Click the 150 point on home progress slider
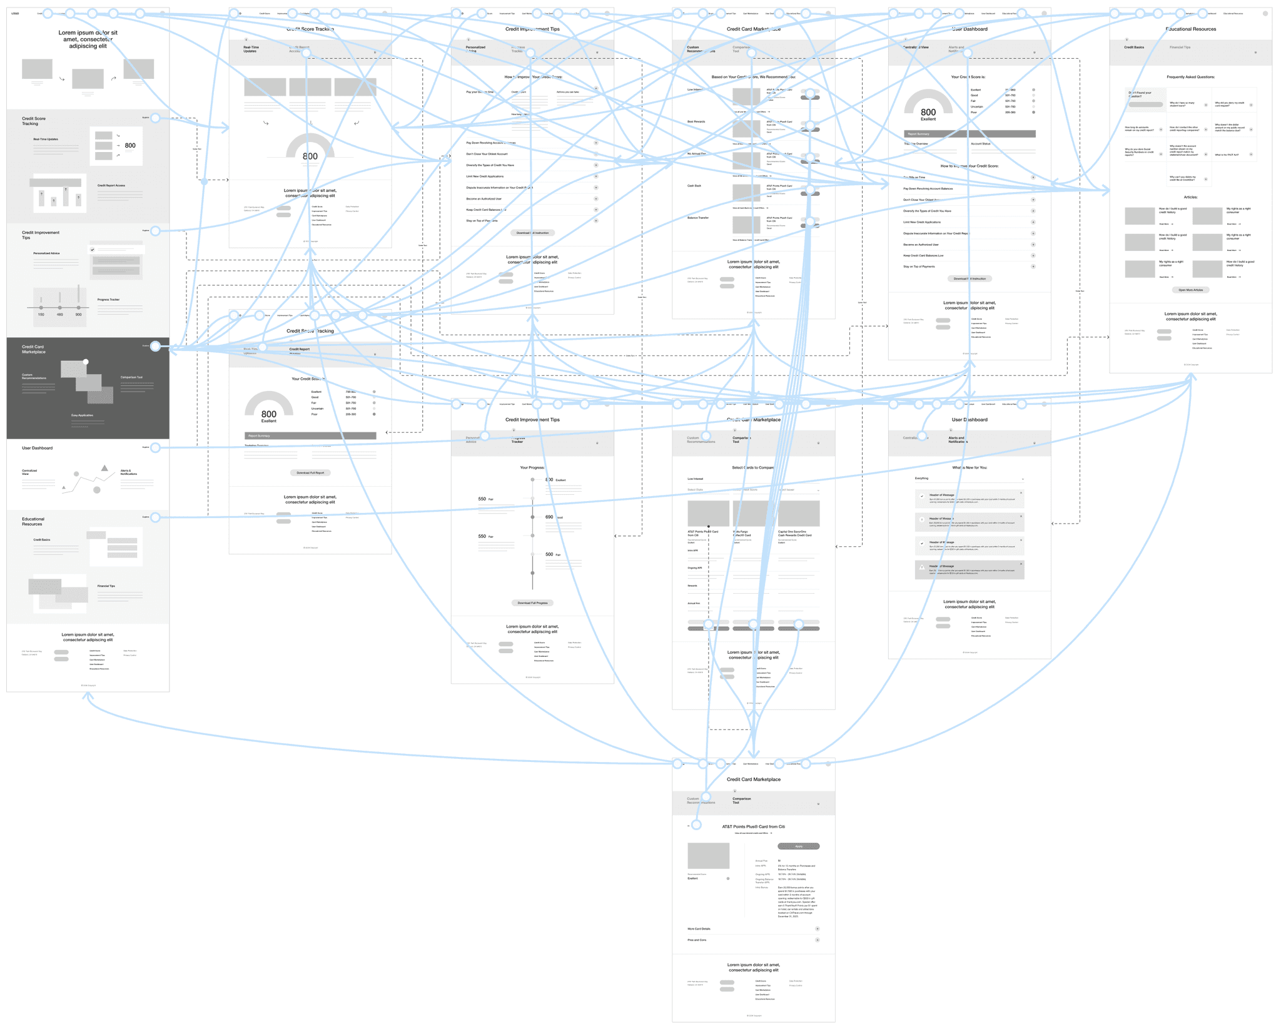 point(41,308)
